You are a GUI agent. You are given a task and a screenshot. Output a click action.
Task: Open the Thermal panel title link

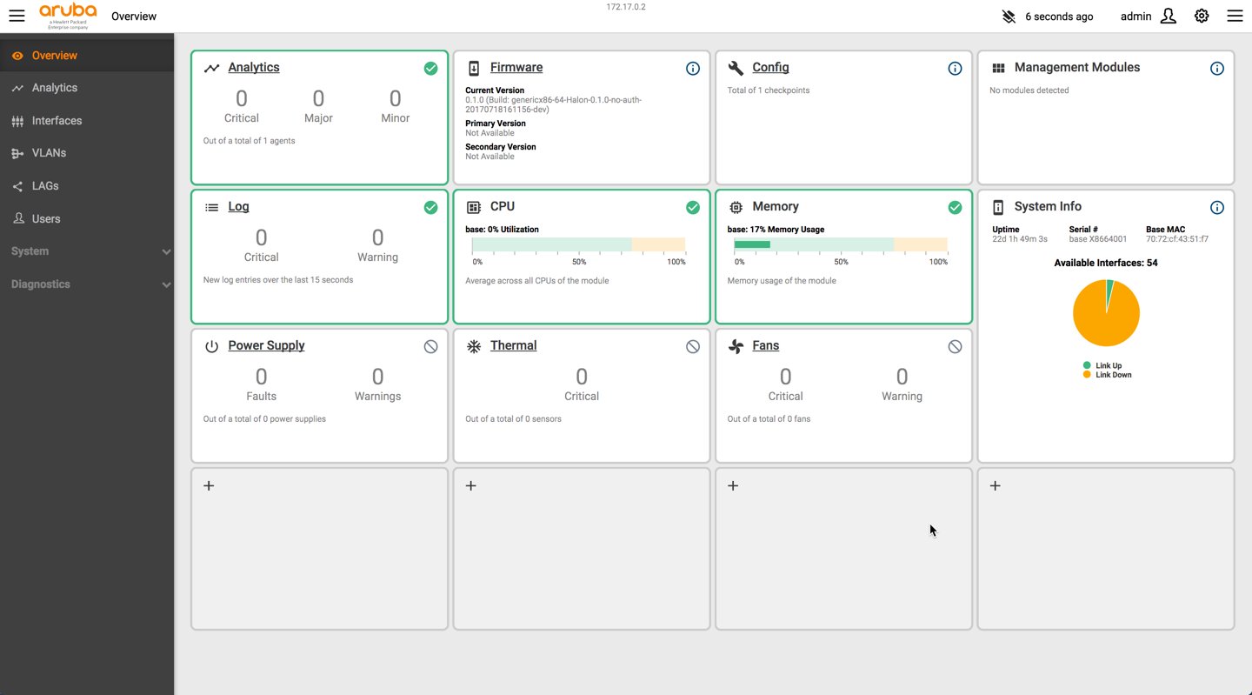click(x=513, y=346)
